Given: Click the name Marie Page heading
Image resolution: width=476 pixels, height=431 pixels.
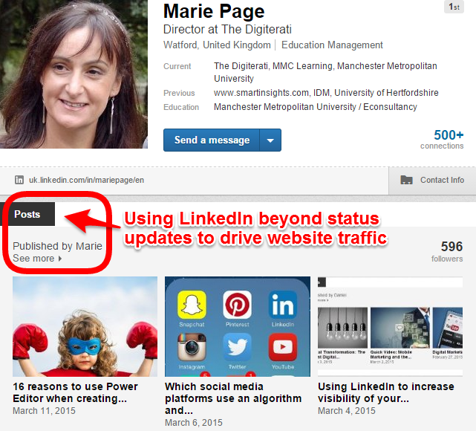Looking at the screenshot, I should (214, 12).
